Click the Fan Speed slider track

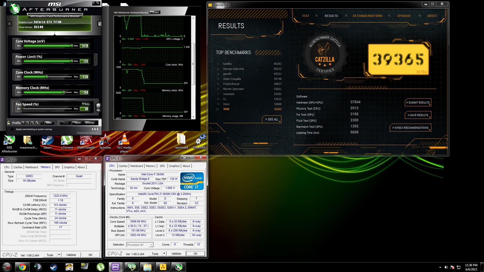coord(47,109)
